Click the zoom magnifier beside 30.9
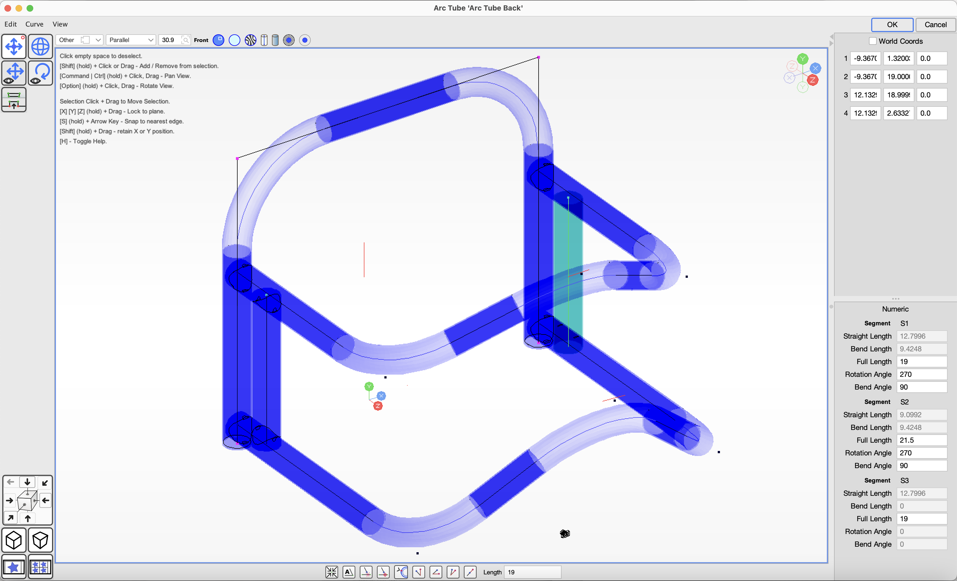The width and height of the screenshot is (957, 581). click(186, 40)
